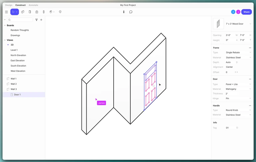The height and width of the screenshot is (162, 256).
Task: Switch to the Annotate tab
Action: coord(33,5)
